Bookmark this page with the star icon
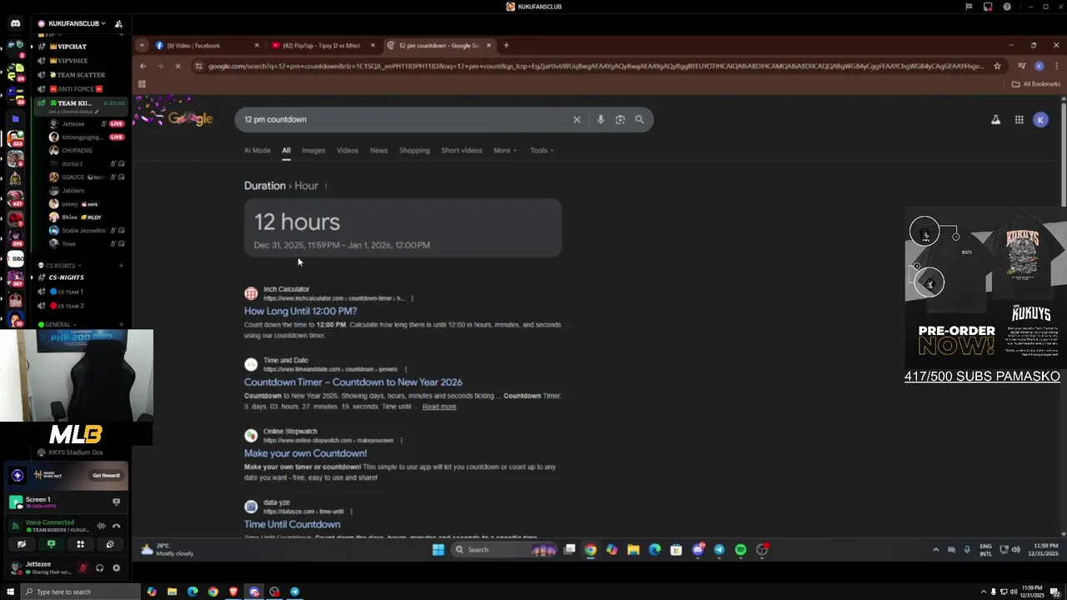1067x600 pixels. click(997, 66)
